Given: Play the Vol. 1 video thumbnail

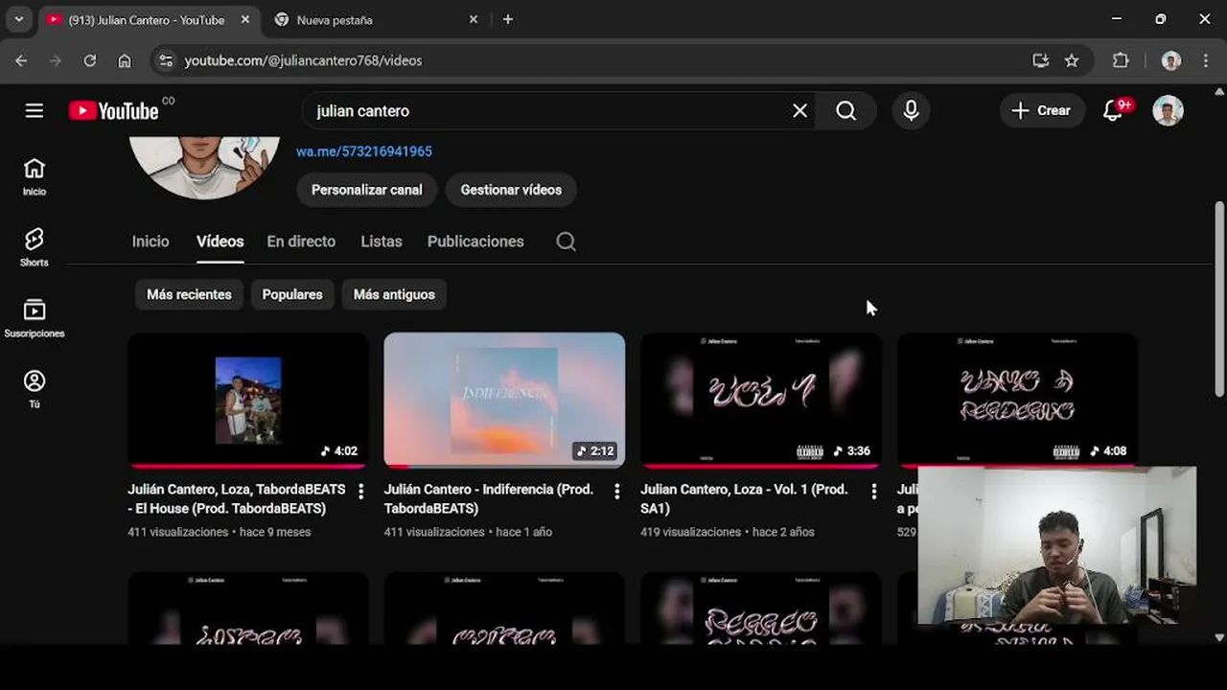Looking at the screenshot, I should tap(761, 400).
